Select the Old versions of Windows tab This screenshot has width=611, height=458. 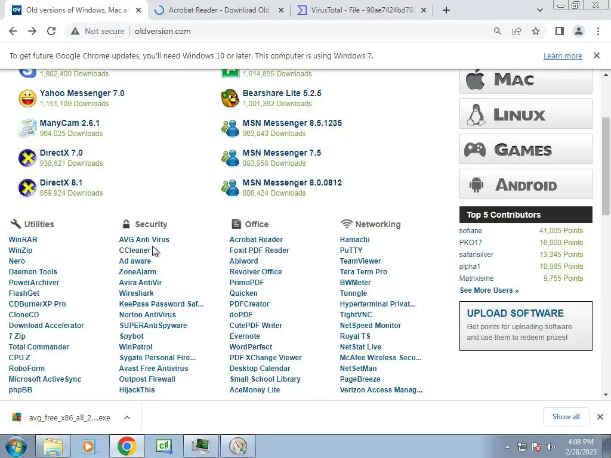pyautogui.click(x=76, y=10)
